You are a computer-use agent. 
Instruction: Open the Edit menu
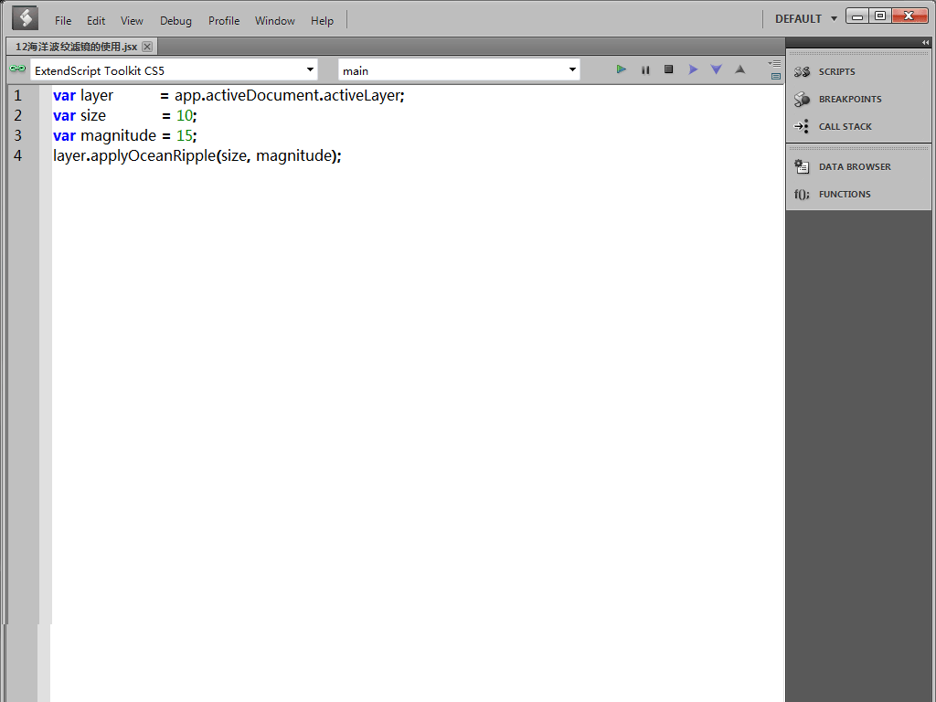click(95, 21)
